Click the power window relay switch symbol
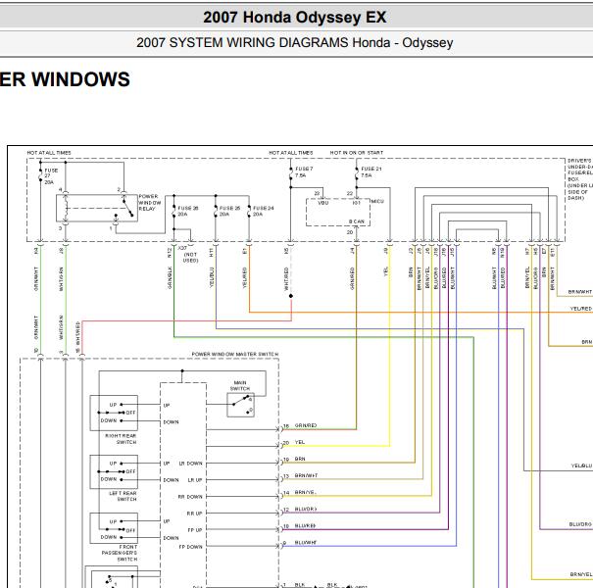593x588 pixels. [97, 208]
